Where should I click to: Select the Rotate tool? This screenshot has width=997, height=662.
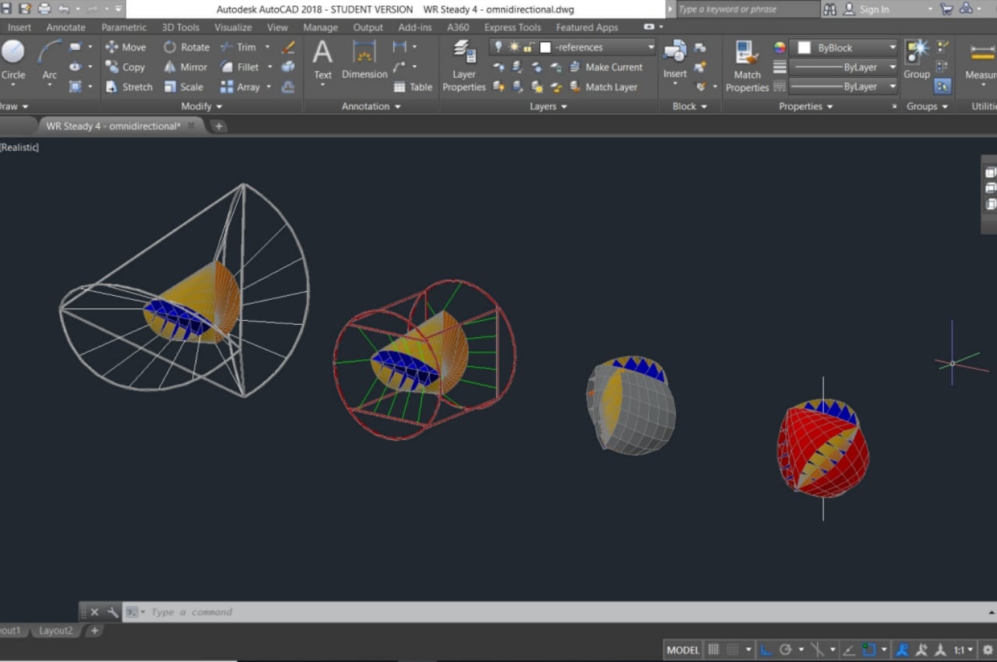(x=186, y=47)
